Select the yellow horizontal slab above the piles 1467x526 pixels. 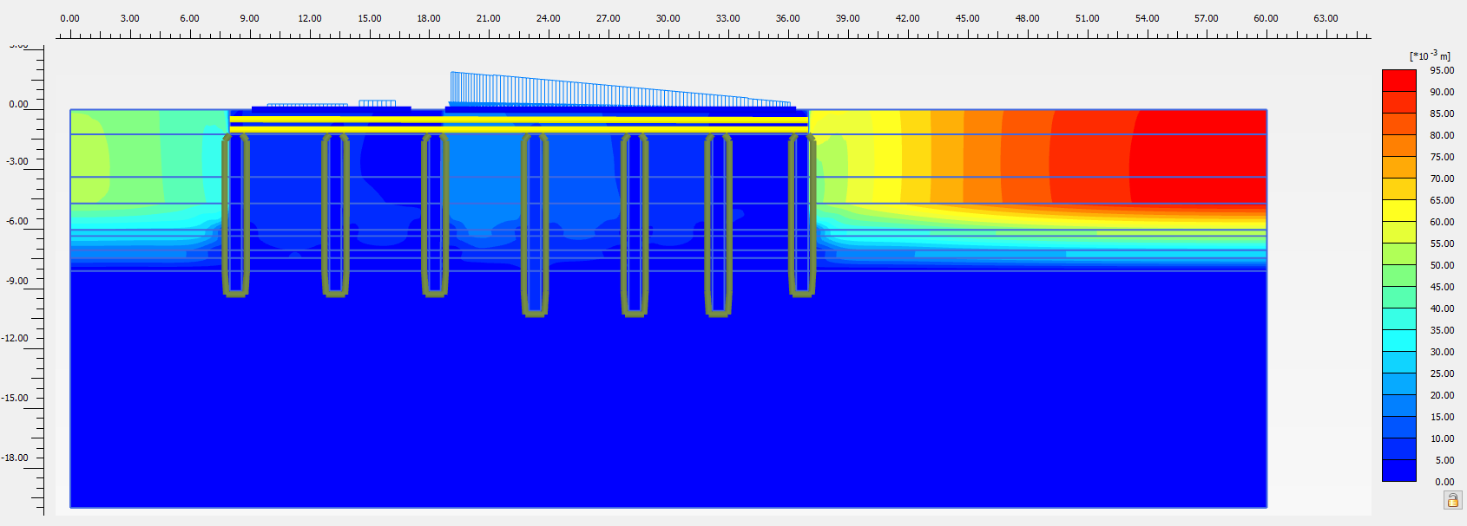pos(518,119)
